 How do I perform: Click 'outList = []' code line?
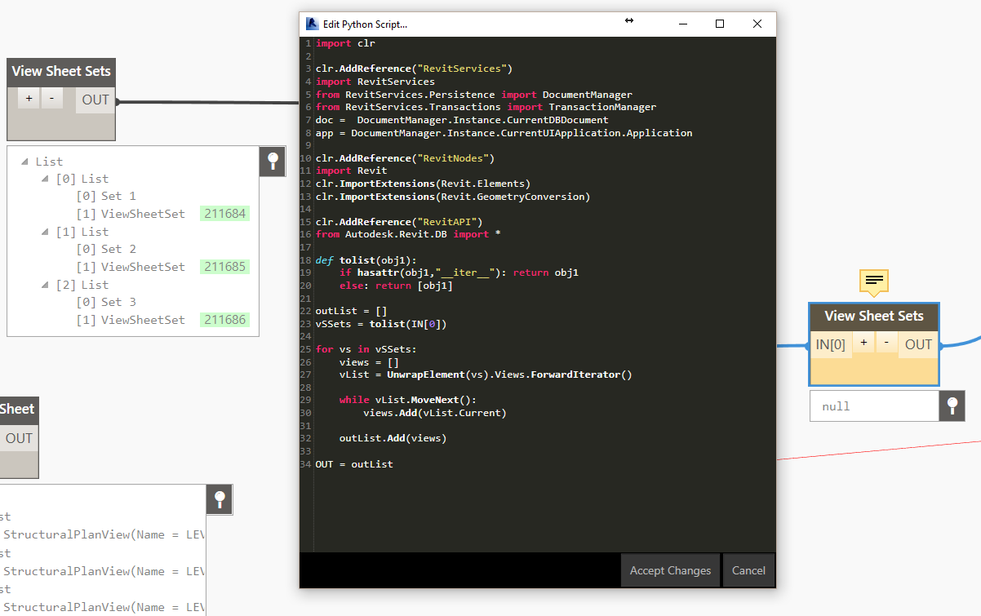pos(351,311)
